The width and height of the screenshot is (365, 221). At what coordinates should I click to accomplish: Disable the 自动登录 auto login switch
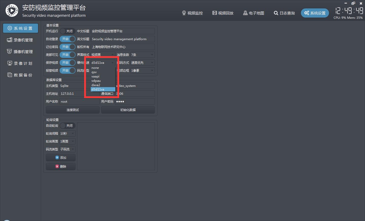[67, 39]
